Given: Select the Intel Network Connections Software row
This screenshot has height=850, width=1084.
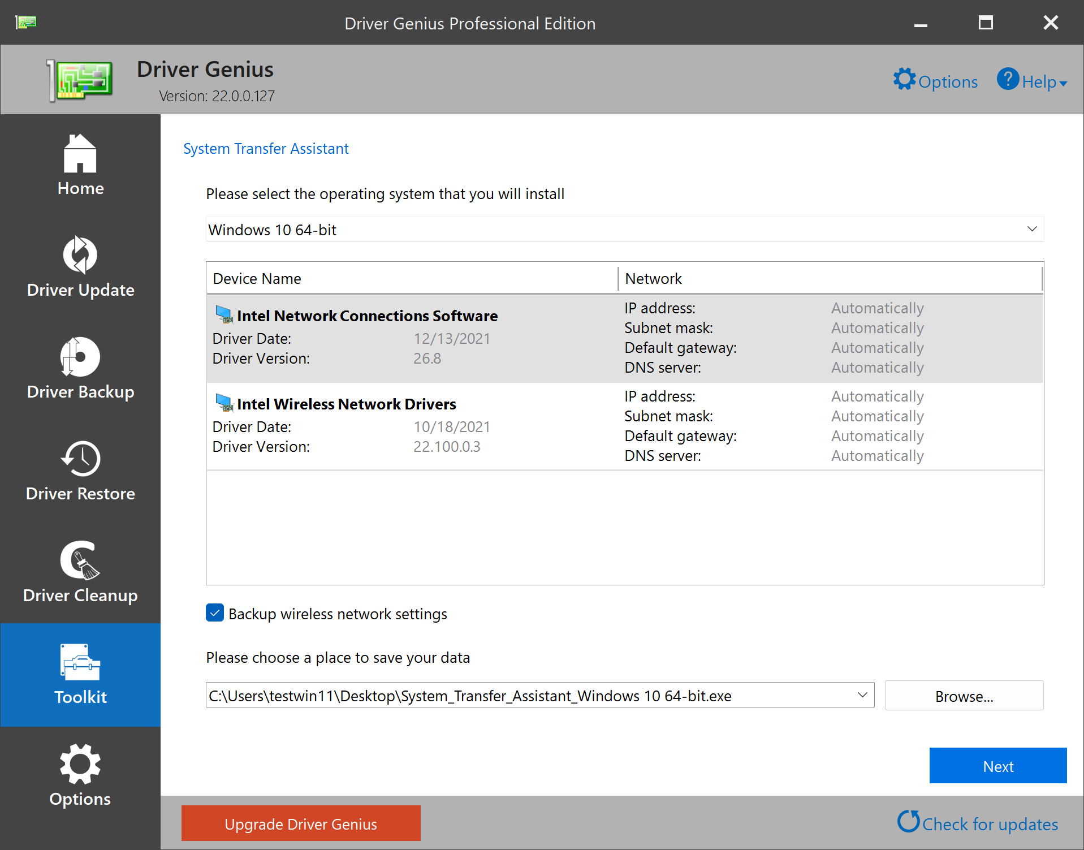Looking at the screenshot, I should coord(625,338).
